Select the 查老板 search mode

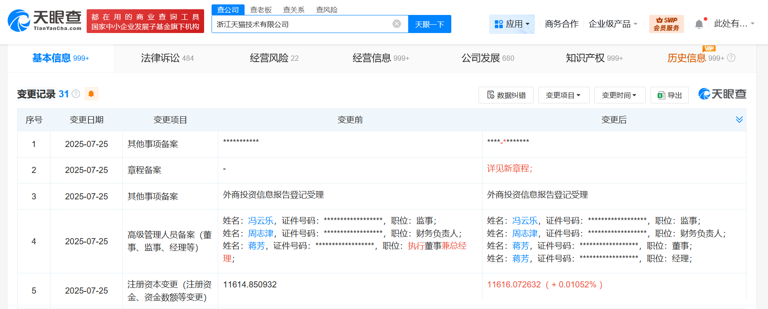point(261,10)
